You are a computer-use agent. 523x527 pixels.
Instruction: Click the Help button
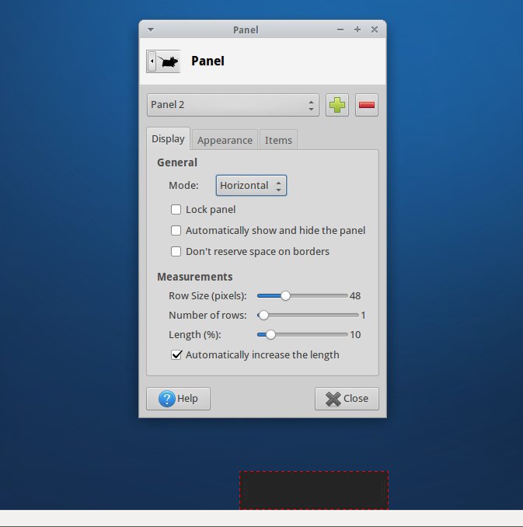[178, 399]
